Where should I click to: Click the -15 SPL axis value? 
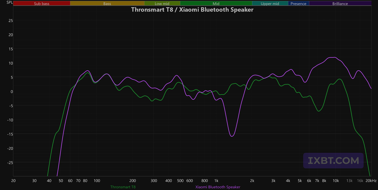(x=10, y=134)
